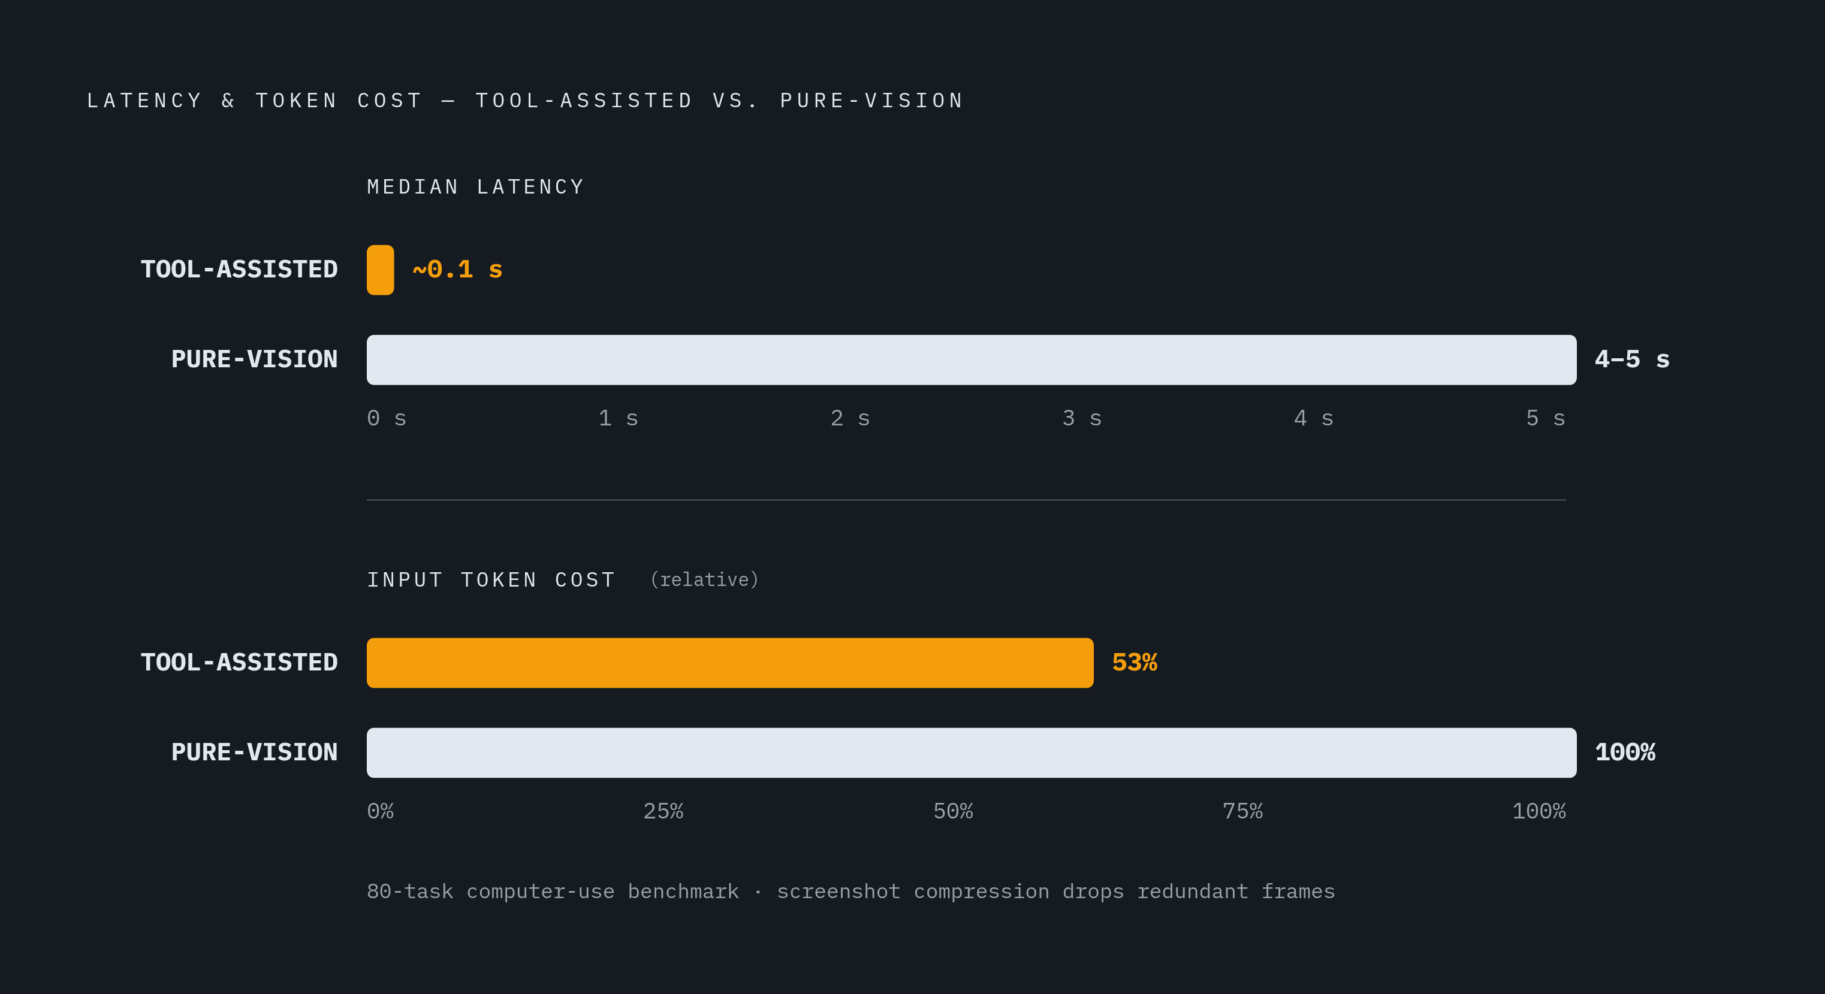Select the '4–5 s' value label
This screenshot has width=1825, height=994.
(x=1632, y=360)
